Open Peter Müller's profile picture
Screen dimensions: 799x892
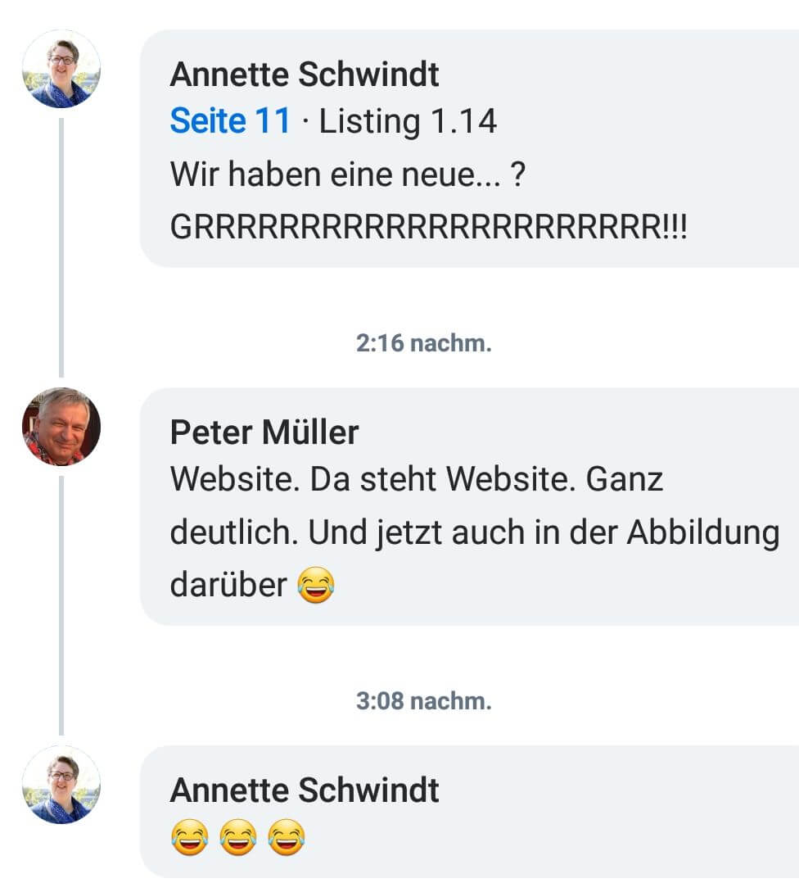[x=61, y=427]
